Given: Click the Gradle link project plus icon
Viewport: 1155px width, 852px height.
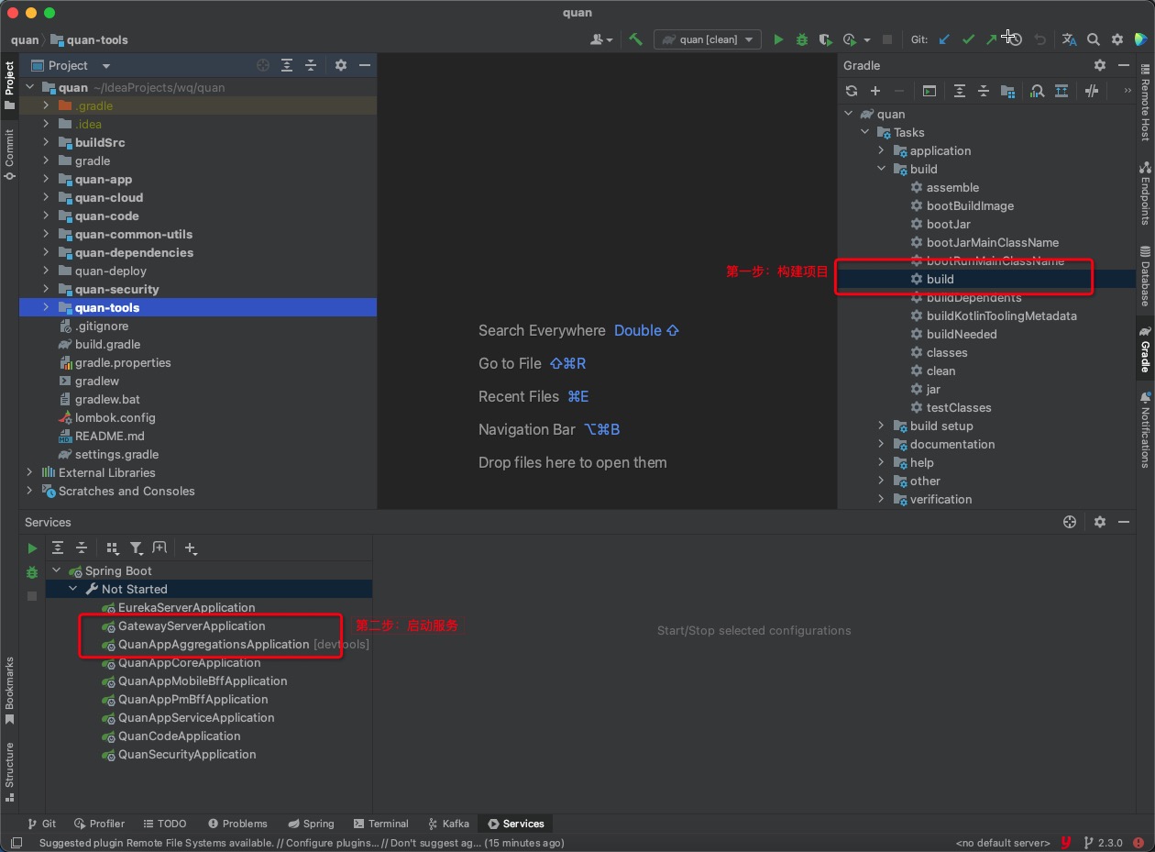Looking at the screenshot, I should click(x=875, y=91).
